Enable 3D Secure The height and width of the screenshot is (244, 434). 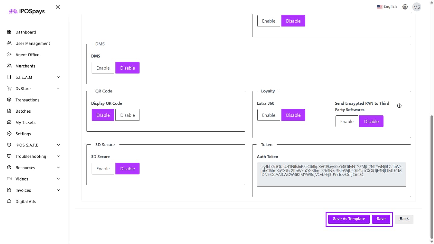pyautogui.click(x=103, y=169)
